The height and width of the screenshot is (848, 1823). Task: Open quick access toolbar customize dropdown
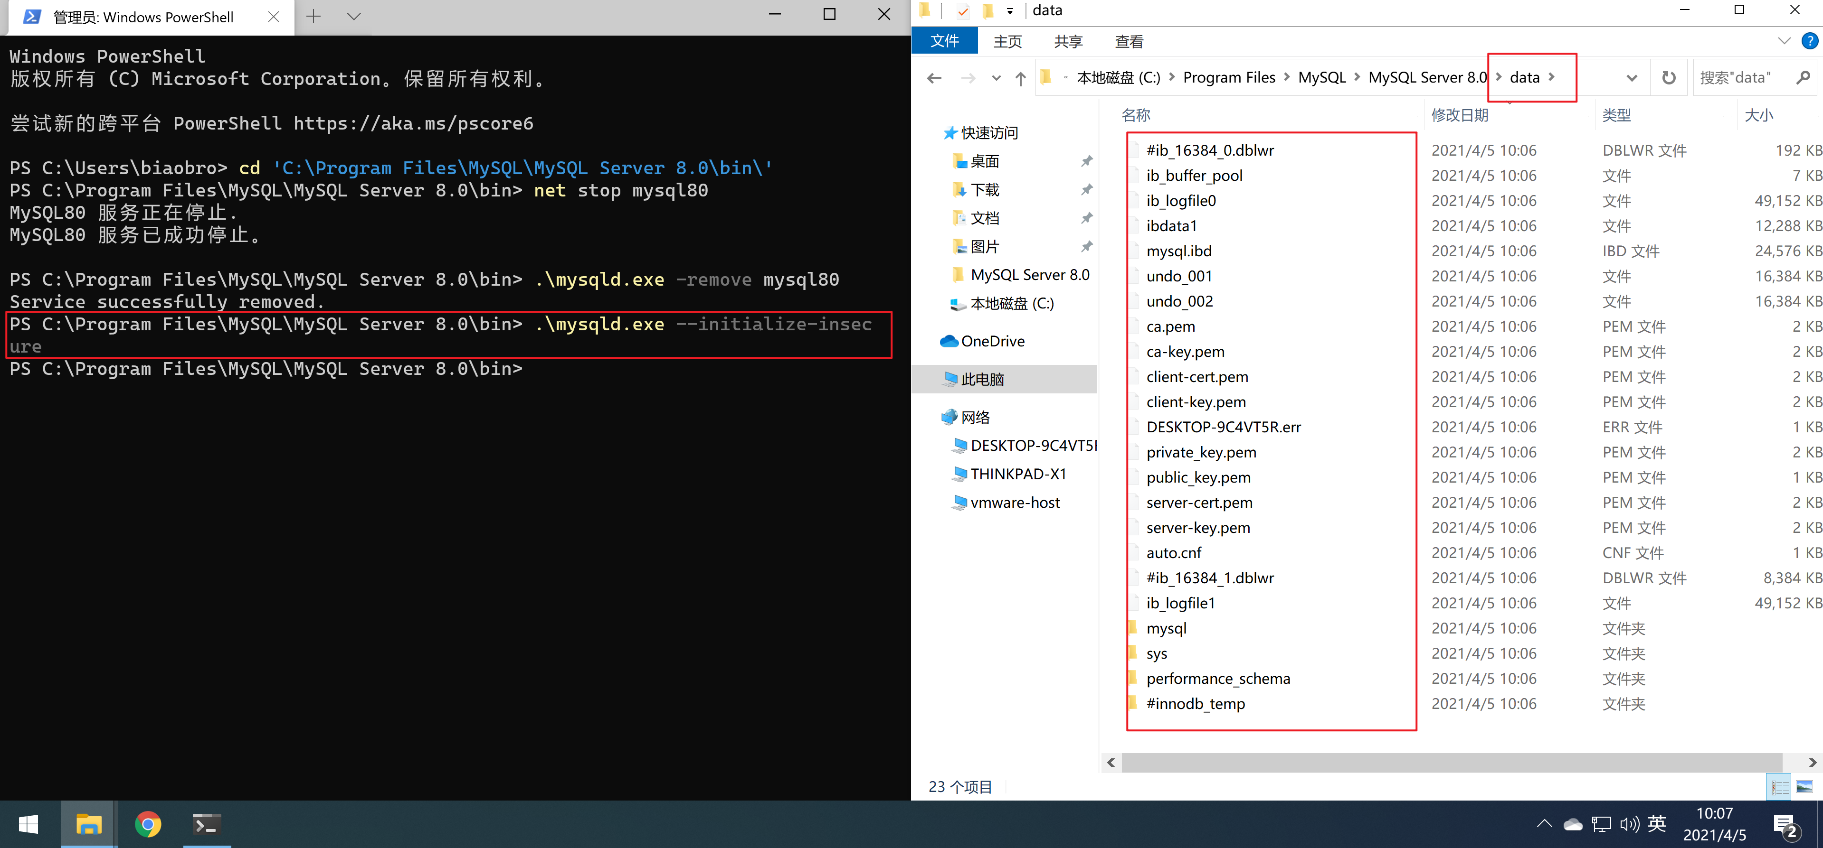[x=1010, y=10]
